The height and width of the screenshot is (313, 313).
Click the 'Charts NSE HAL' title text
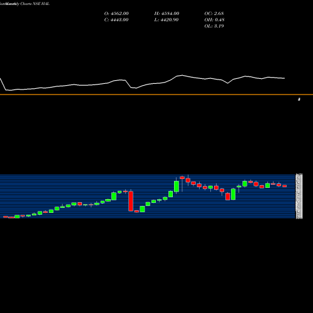click(35, 4)
